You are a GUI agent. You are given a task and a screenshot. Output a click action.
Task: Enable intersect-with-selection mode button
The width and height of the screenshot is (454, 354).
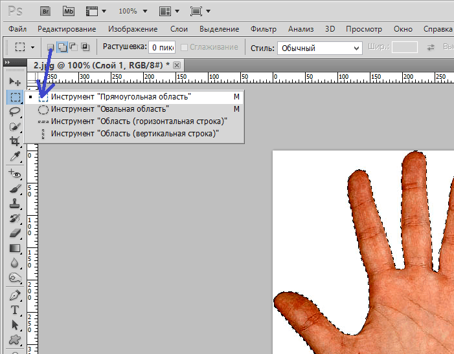pos(85,47)
